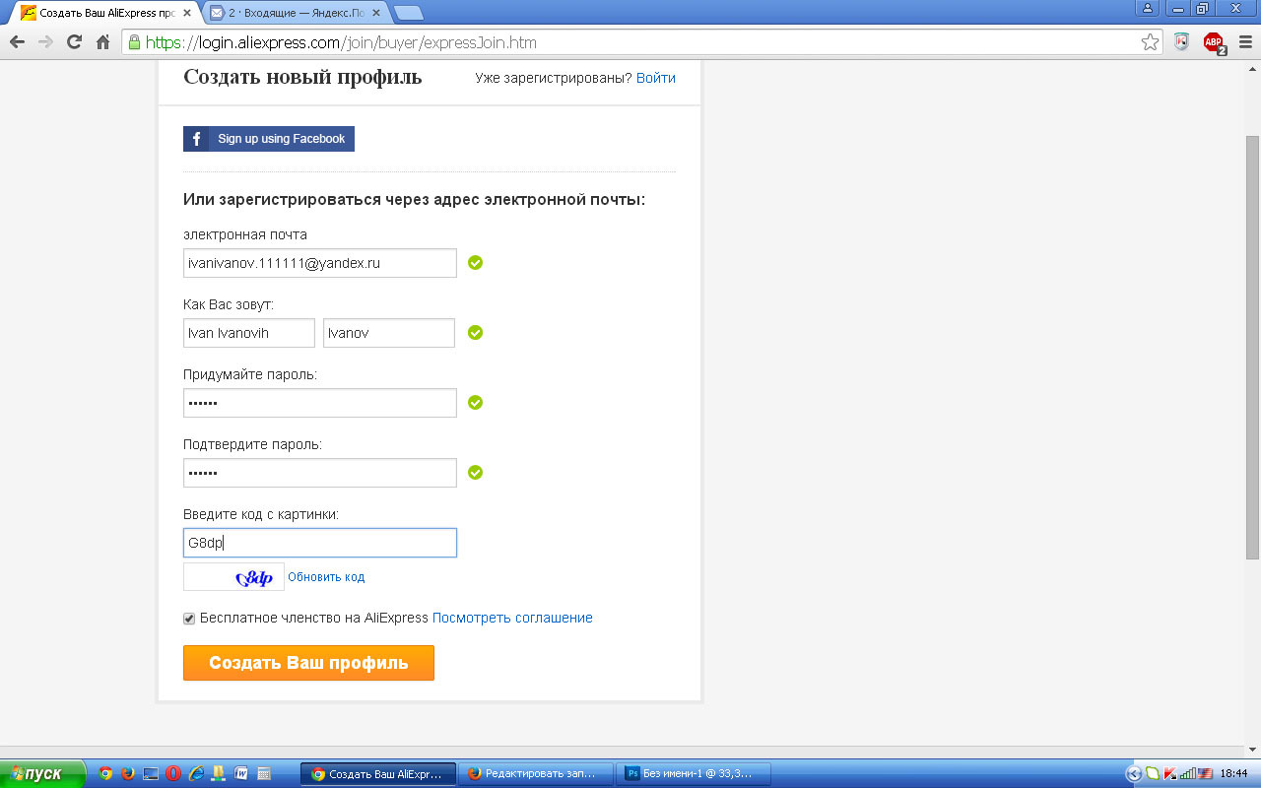Click the green checkmark beside the name fields
The width and height of the screenshot is (1261, 788).
click(x=476, y=333)
